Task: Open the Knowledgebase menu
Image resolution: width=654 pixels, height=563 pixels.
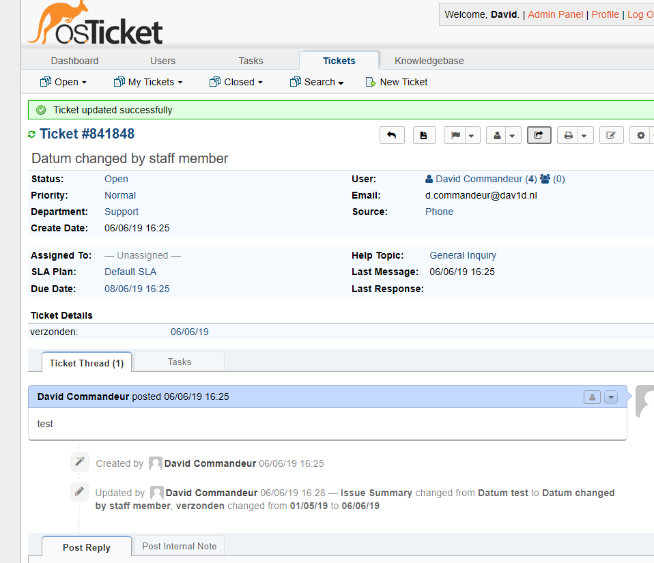Action: (x=429, y=61)
